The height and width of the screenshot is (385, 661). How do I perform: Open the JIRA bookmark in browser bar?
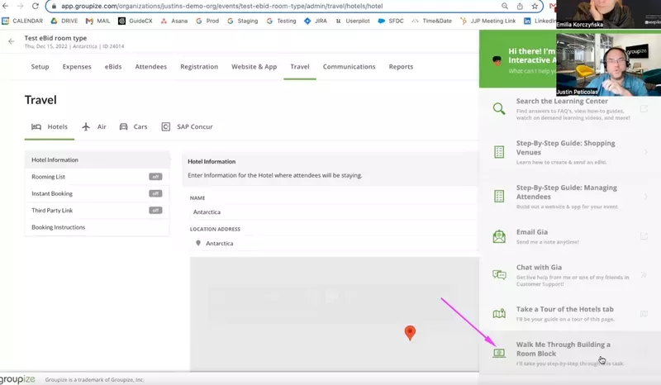[315, 21]
